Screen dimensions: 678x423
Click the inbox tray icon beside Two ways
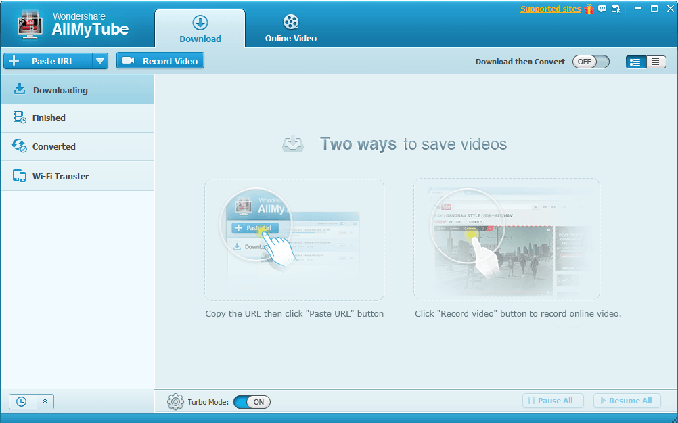click(x=293, y=143)
